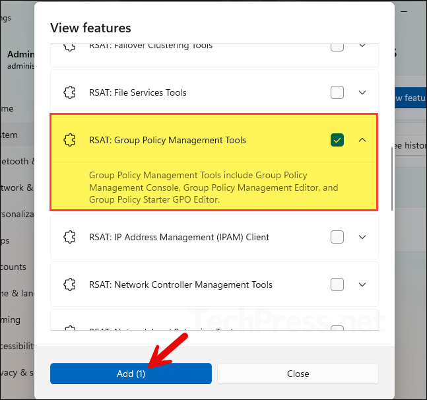Uncheck the Group Policy Management Tools checkbox
This screenshot has width=427, height=400.
(x=337, y=140)
